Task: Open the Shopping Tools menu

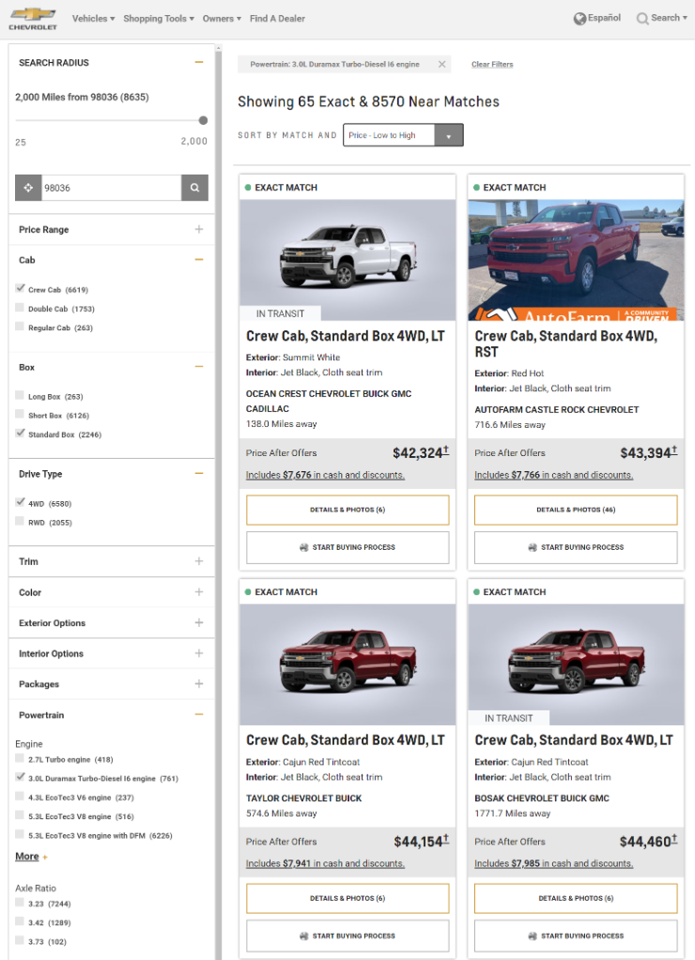Action: tap(159, 19)
